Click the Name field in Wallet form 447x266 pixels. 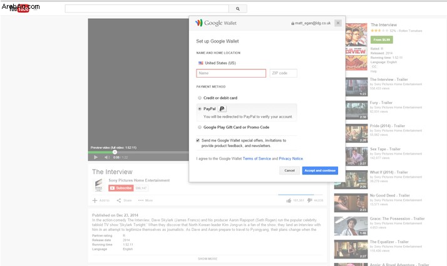[x=231, y=73]
